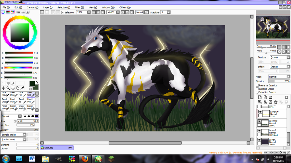The width and height of the screenshot is (291, 163).
Task: Select the Magic Wand tool
Action: [13, 84]
